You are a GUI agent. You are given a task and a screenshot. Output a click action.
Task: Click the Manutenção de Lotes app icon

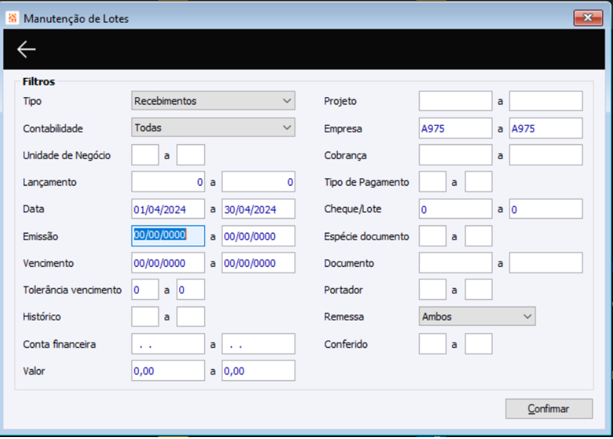13,18
